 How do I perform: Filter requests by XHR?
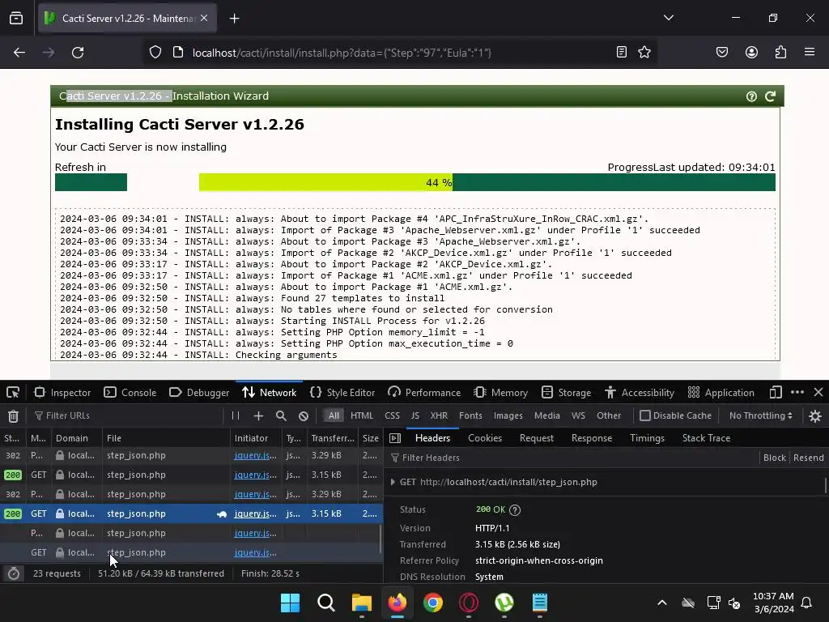439,415
